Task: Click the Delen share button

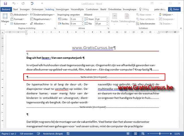Action: tap(174, 9)
